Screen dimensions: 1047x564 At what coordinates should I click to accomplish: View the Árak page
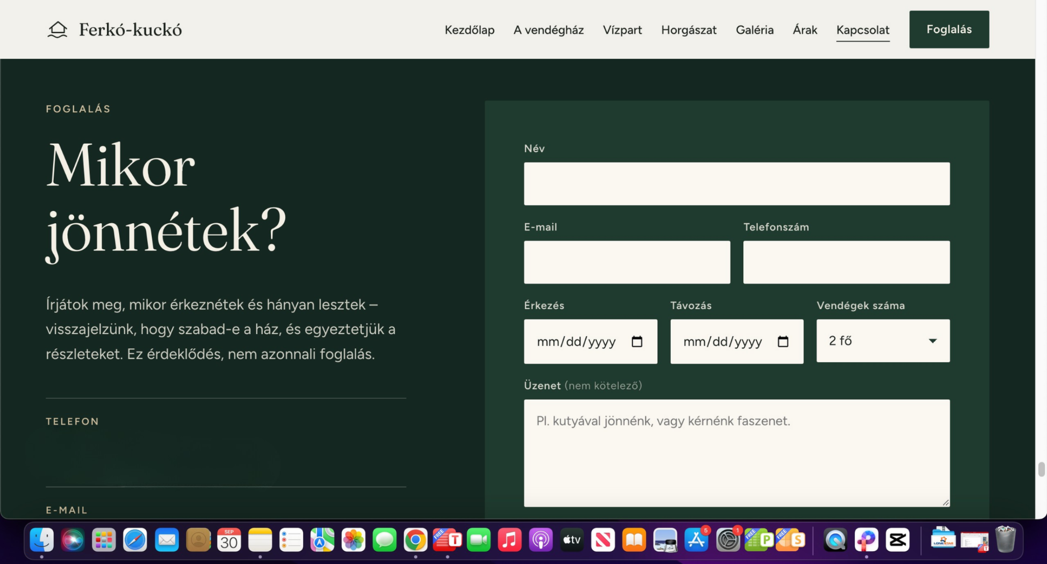point(805,30)
